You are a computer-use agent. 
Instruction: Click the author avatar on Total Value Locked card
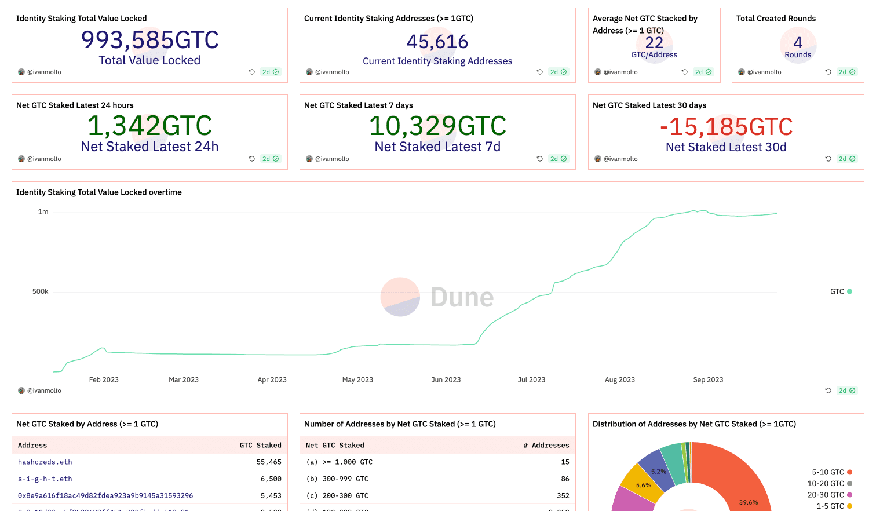pos(21,72)
